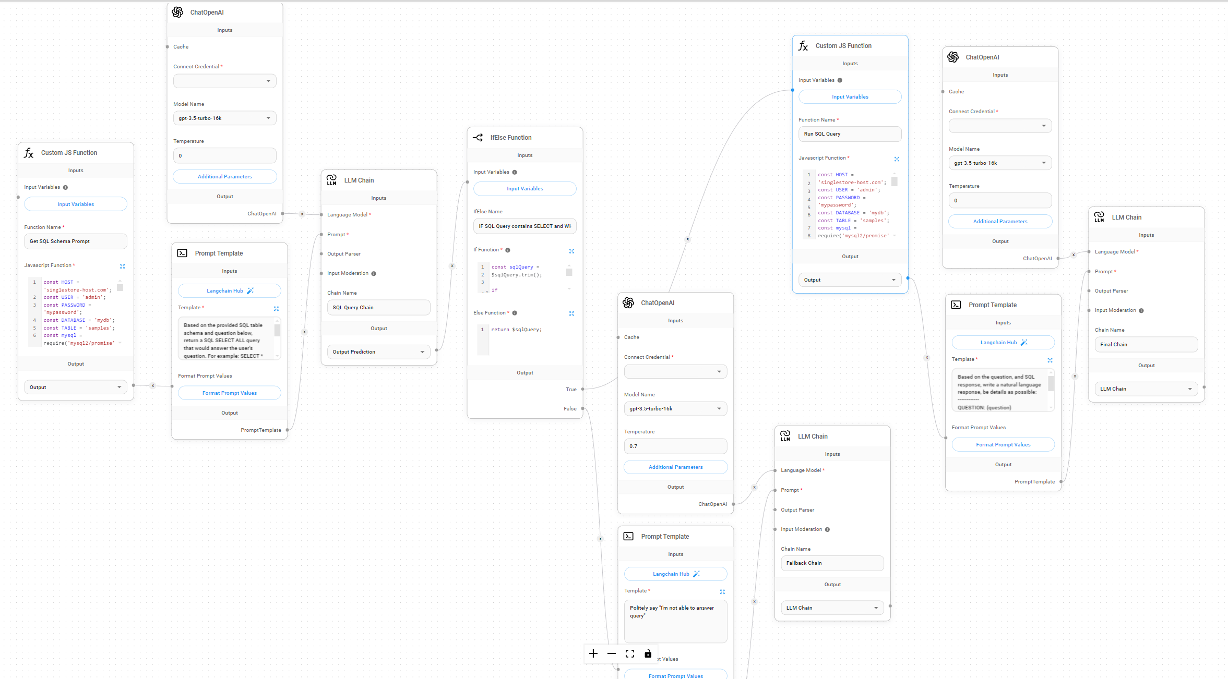Viewport: 1228px width, 679px height.
Task: Expand Run SQL Query Javascript Function editor
Action: coord(897,159)
